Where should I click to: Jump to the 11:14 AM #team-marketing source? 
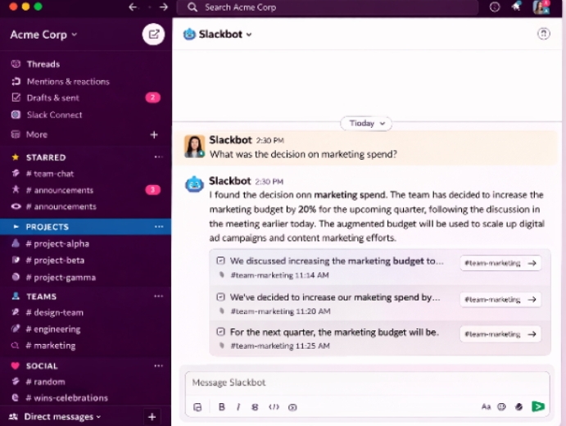(x=500, y=263)
